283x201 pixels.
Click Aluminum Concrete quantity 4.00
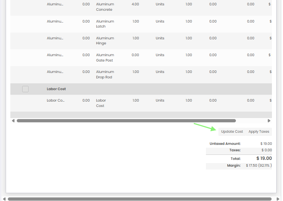click(x=135, y=4)
